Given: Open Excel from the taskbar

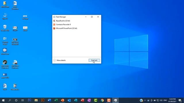Looking at the screenshot, I should click(56, 100).
